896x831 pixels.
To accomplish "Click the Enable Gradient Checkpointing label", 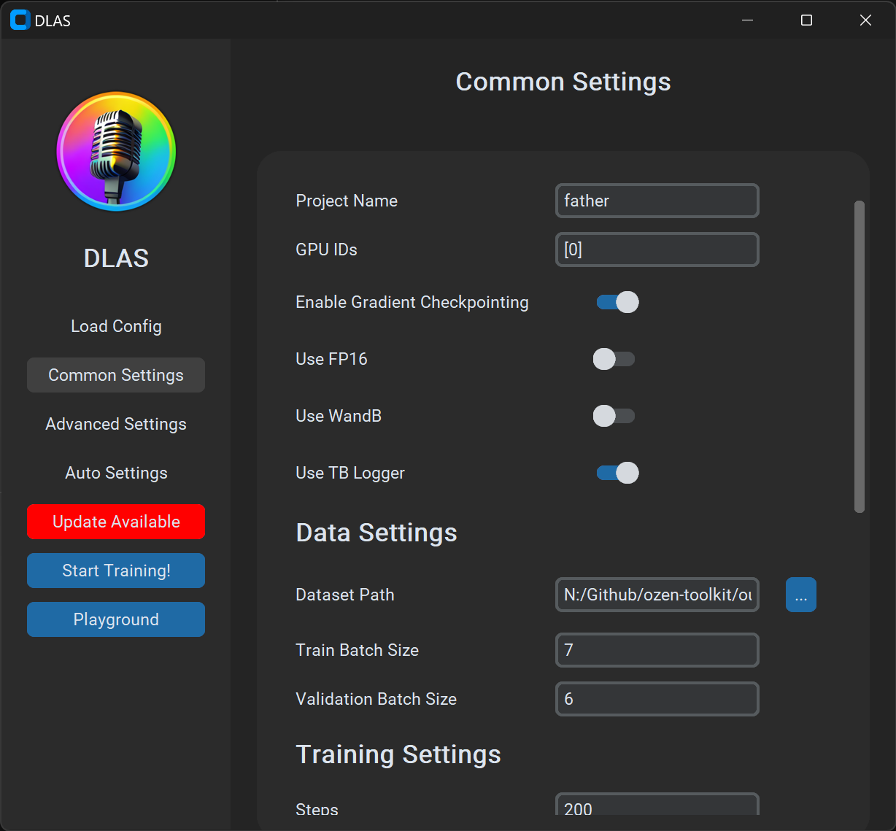I will [412, 302].
